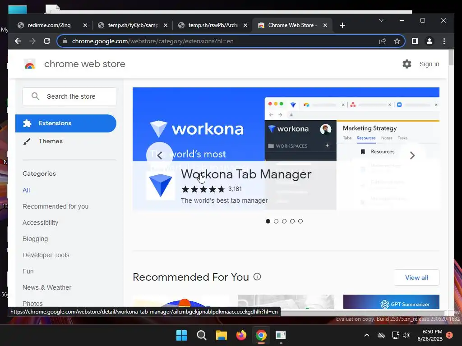Image resolution: width=462 pixels, height=346 pixels.
Task: Reload the Chrome Web Store page
Action: point(47,41)
